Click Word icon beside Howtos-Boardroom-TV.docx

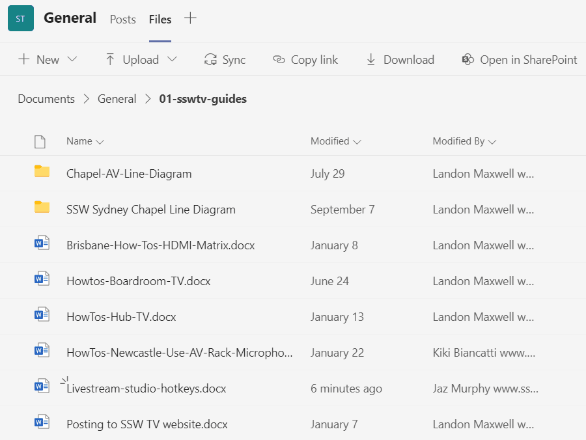click(x=42, y=280)
